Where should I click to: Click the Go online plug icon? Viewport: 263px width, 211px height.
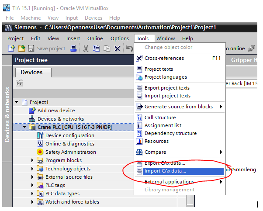coord(252,48)
